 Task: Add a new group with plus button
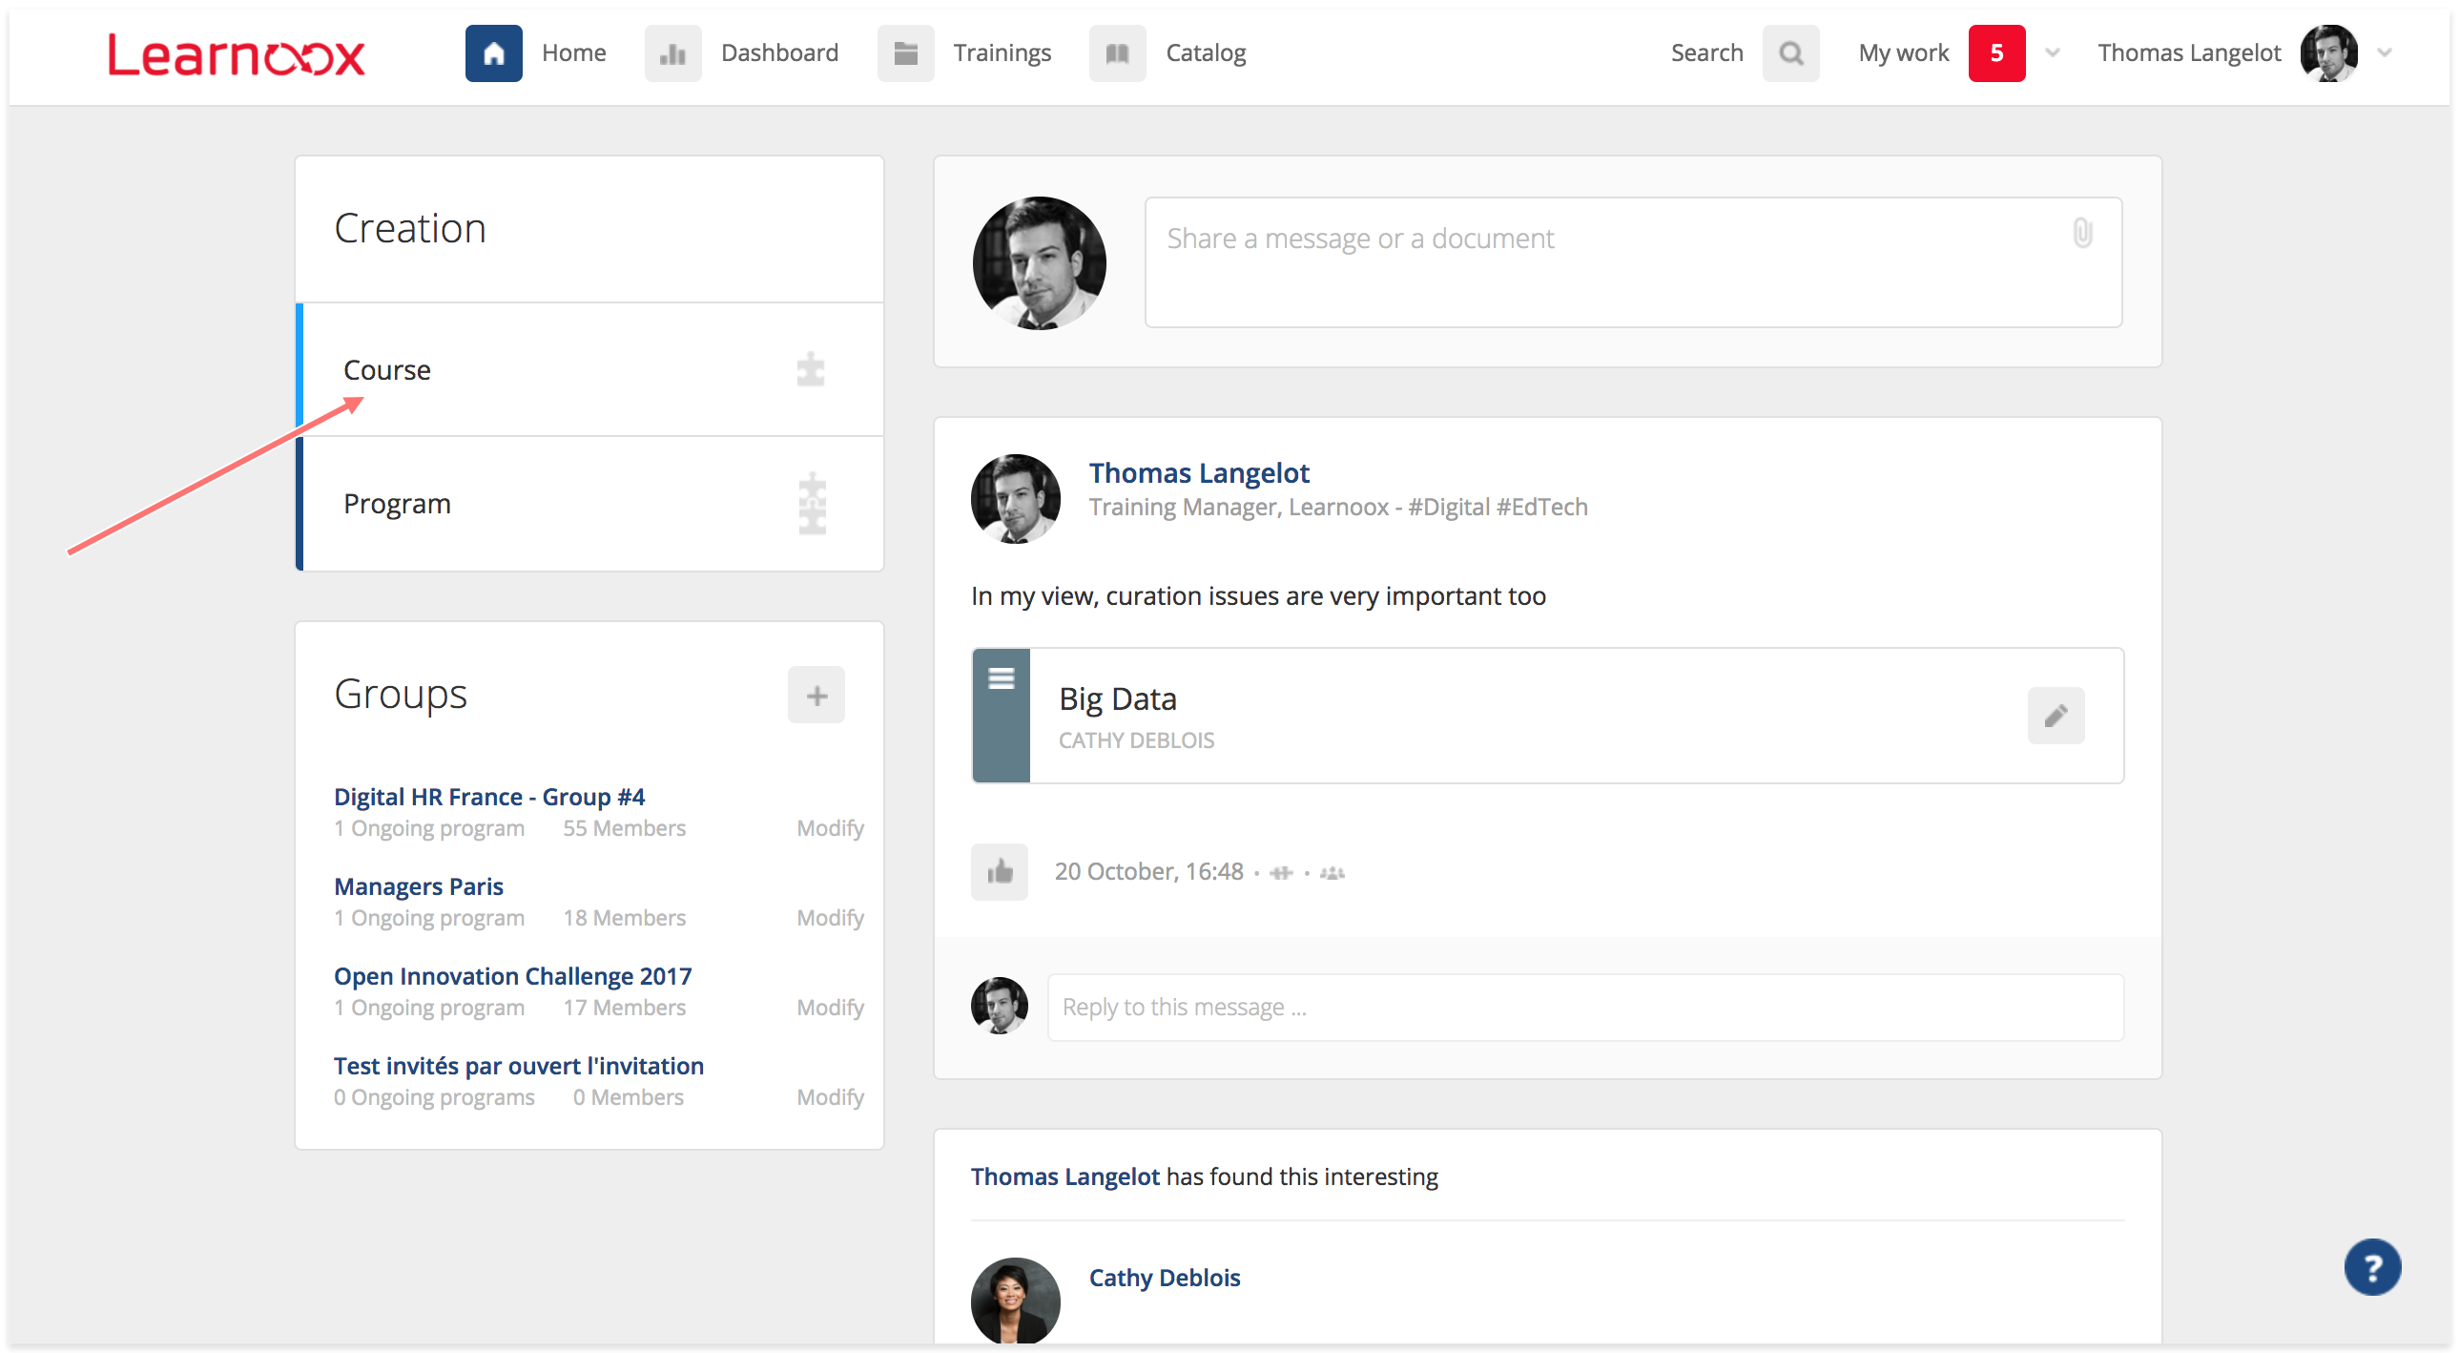816,696
